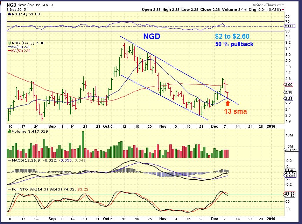Image resolution: width=302 pixels, height=224 pixels.
Task: Click 'Oct 5' on the price panel date axis
Action: pyautogui.click(x=108, y=126)
